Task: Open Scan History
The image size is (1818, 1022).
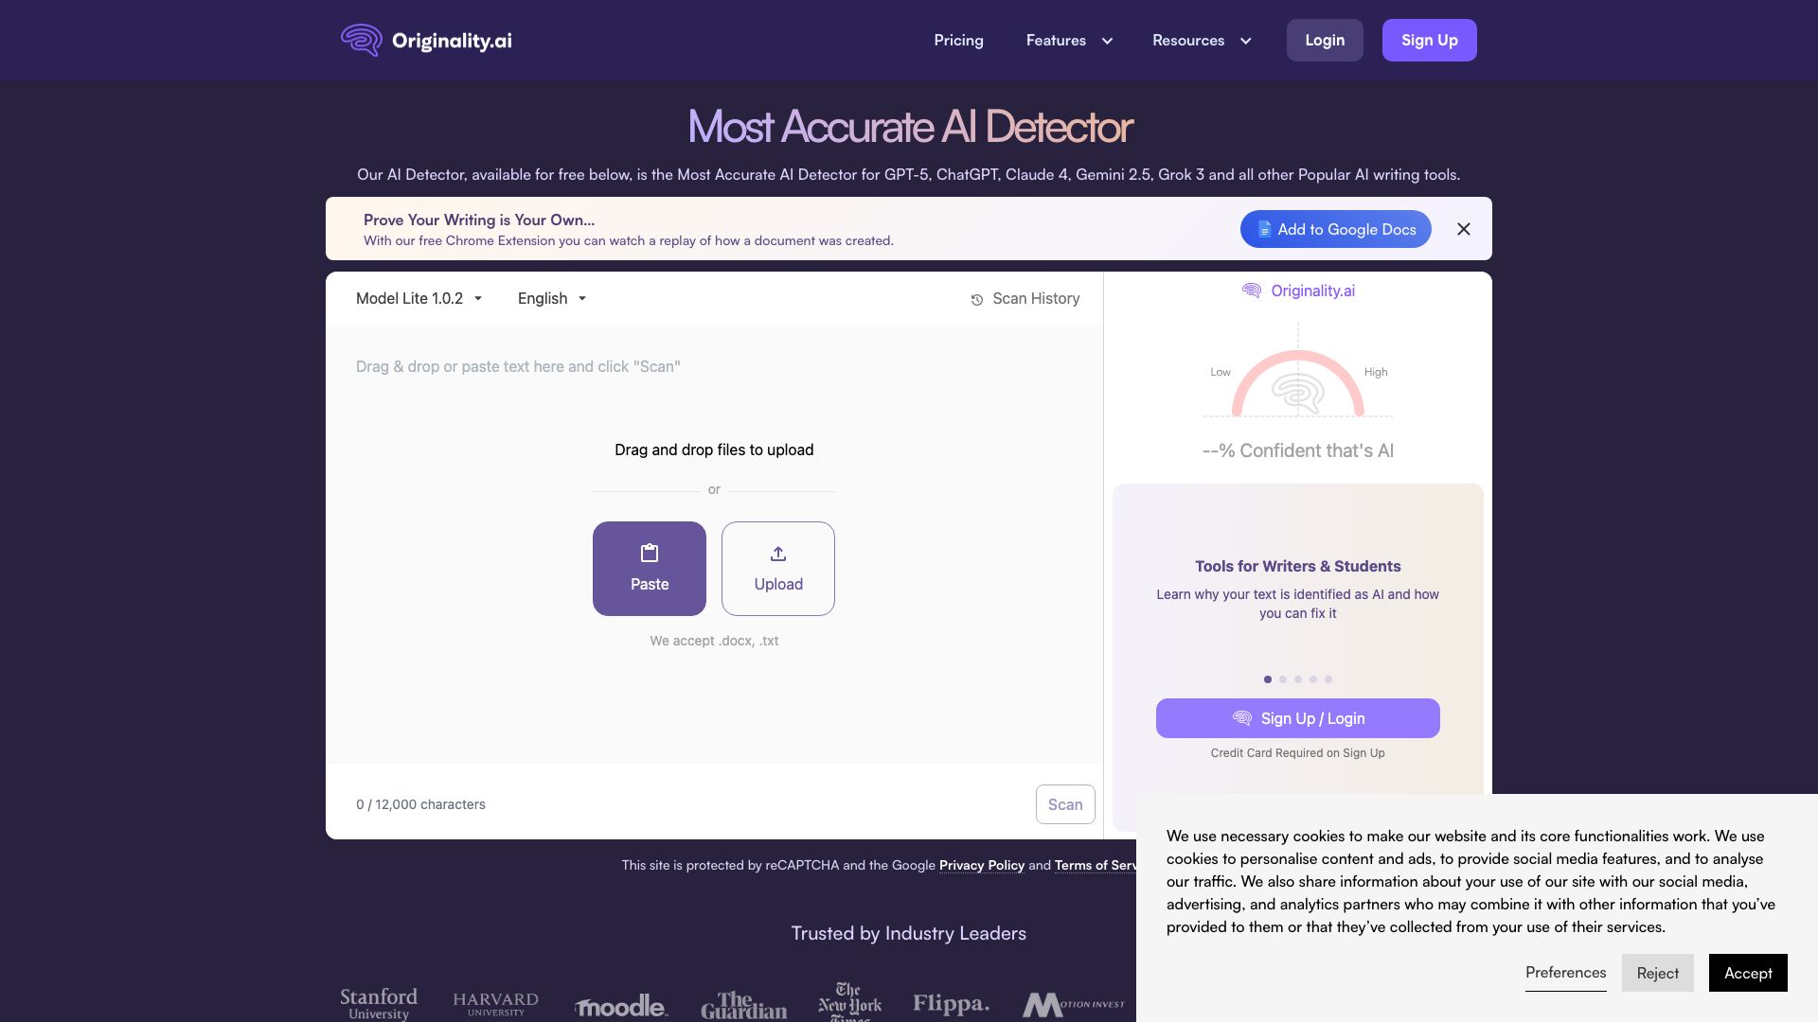Action: (1024, 298)
